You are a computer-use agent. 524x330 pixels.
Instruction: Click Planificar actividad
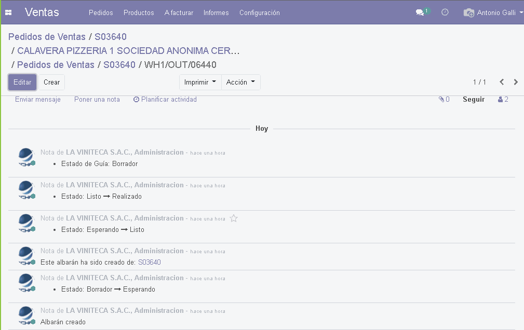[x=165, y=100]
